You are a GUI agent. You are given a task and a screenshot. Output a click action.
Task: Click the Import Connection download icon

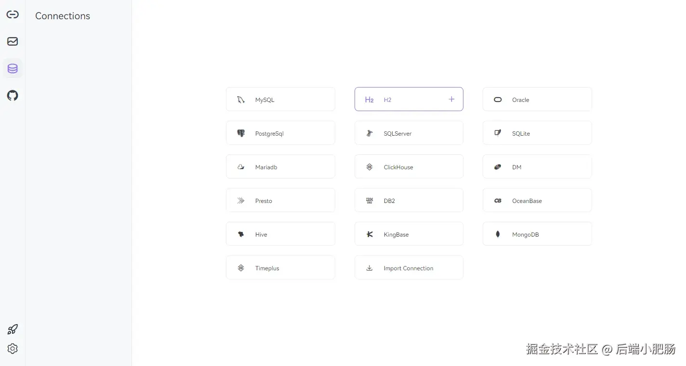tap(369, 268)
